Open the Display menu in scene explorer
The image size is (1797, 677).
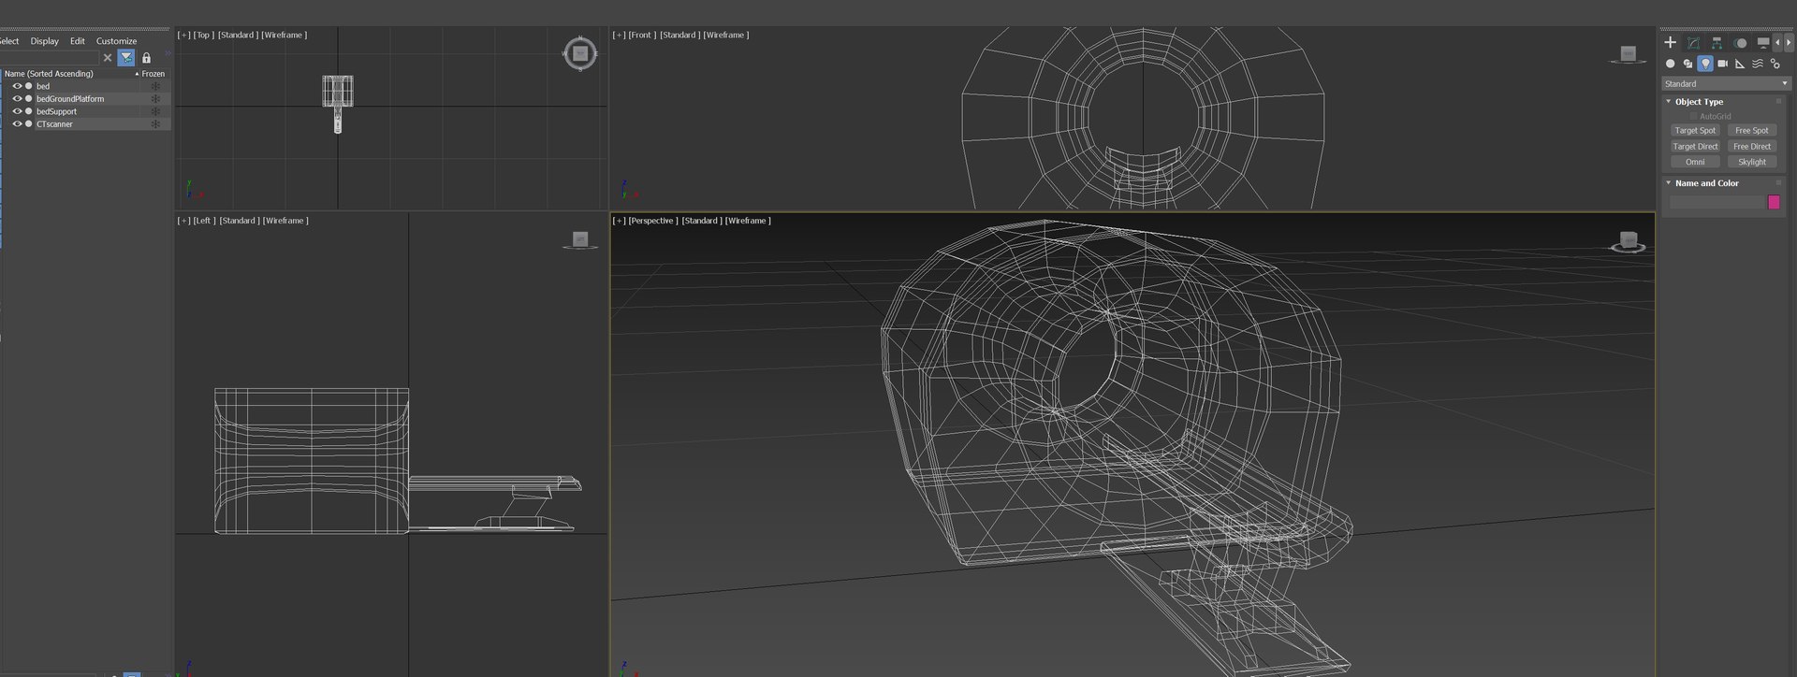tap(44, 41)
